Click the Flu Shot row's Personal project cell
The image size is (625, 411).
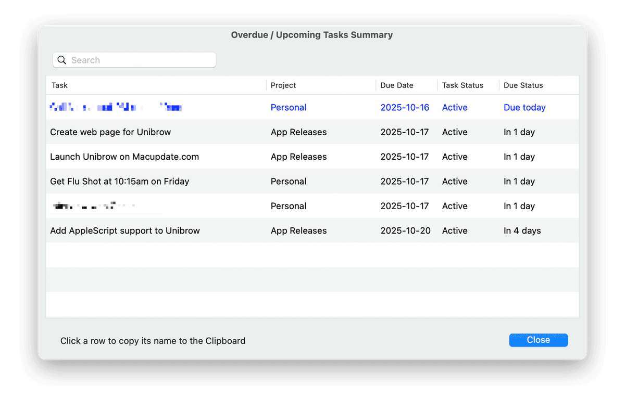coord(289,182)
